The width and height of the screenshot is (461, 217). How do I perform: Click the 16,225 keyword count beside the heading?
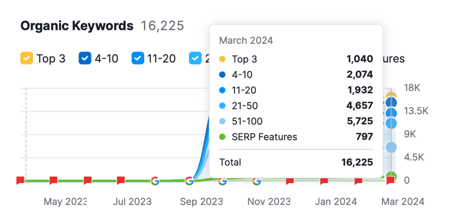tap(162, 26)
